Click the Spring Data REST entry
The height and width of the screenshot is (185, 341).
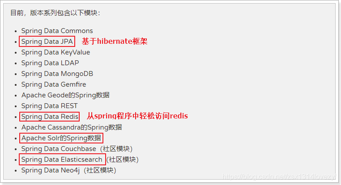(49, 106)
